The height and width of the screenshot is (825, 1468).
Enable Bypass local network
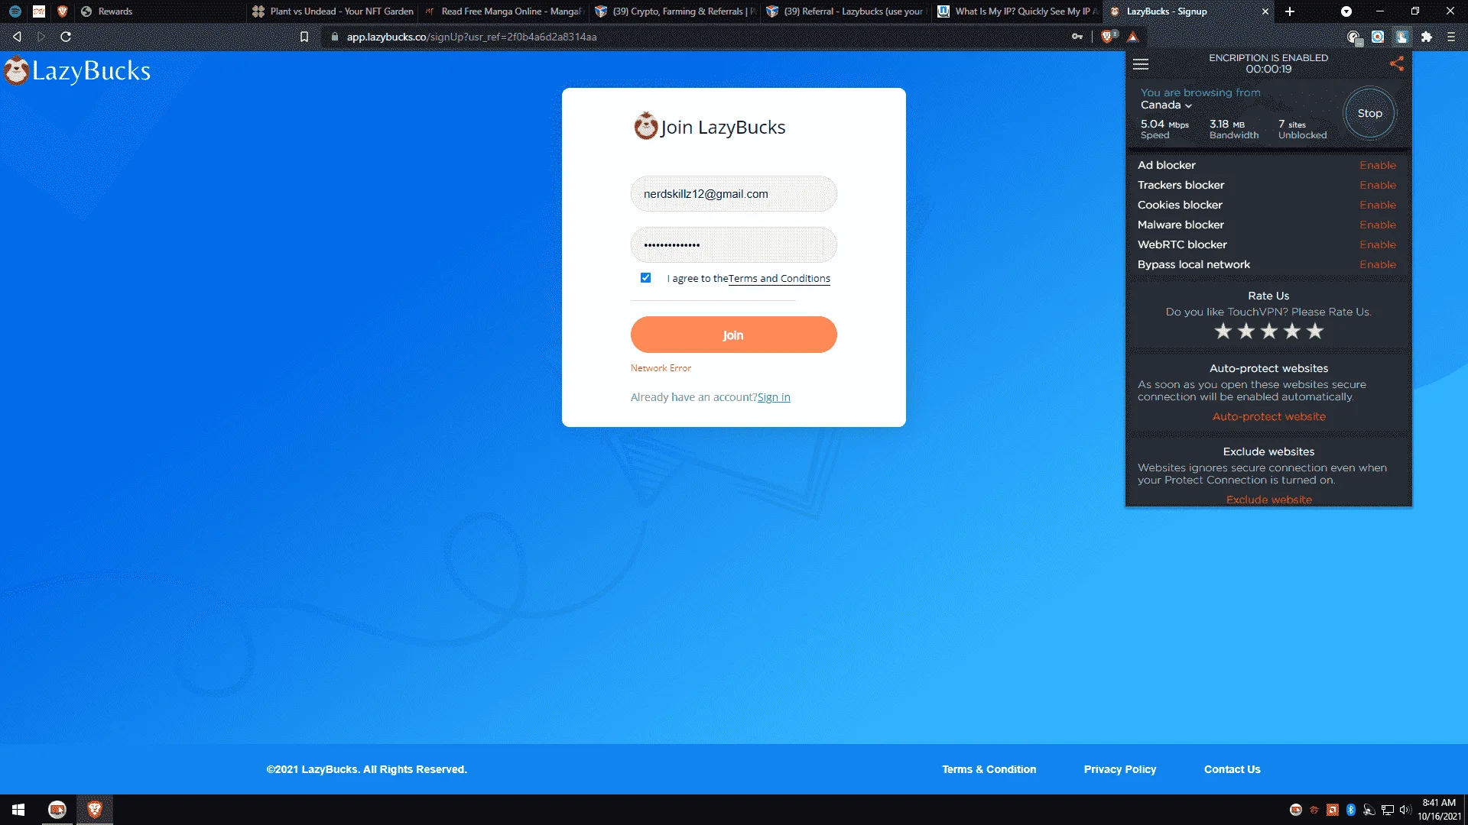click(x=1377, y=264)
